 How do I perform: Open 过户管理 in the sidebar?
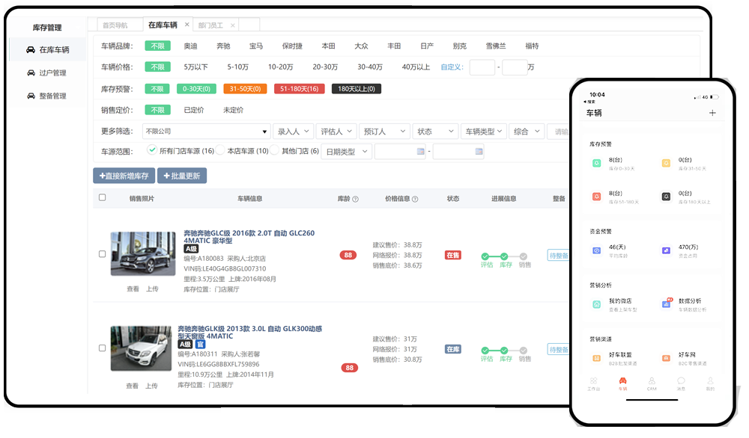pyautogui.click(x=46, y=73)
